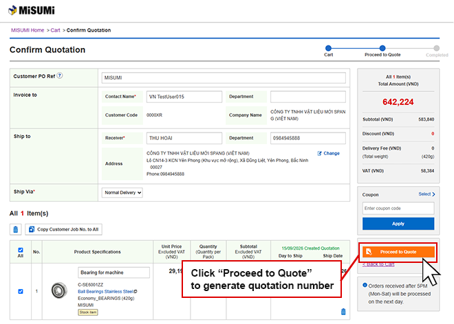
Task: Click the Confirm Quotation breadcrumb text
Action: [89, 30]
